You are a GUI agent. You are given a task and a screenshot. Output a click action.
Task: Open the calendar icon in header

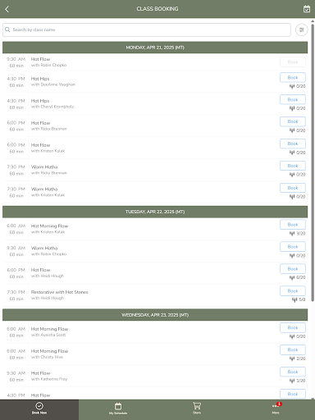307,9
